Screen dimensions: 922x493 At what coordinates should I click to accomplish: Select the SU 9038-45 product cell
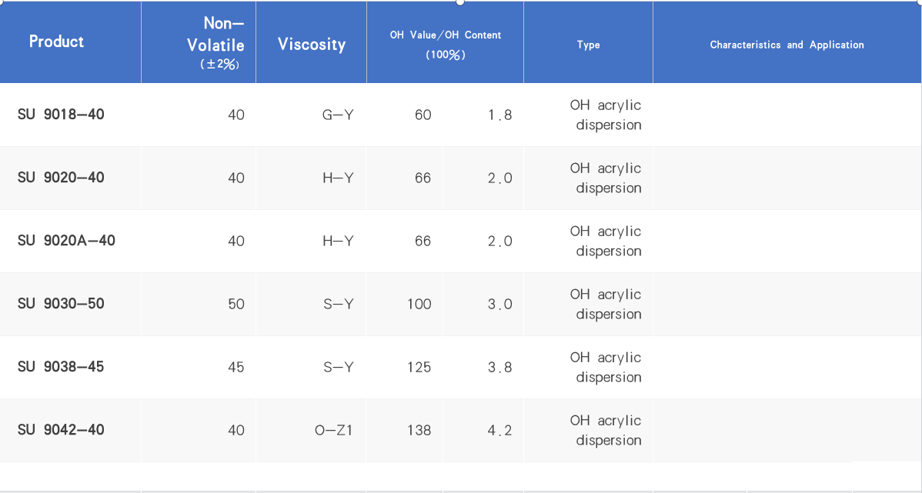[x=61, y=367]
